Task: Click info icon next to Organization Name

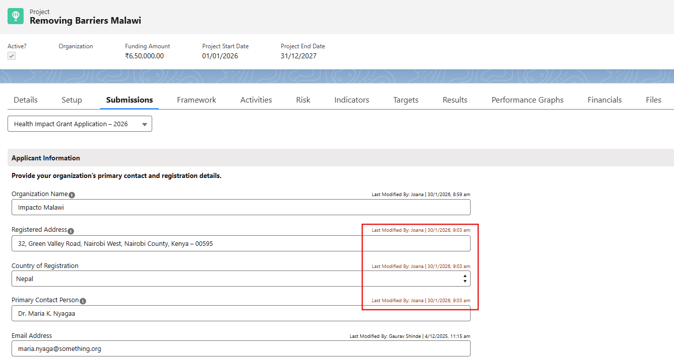Action: [72, 195]
